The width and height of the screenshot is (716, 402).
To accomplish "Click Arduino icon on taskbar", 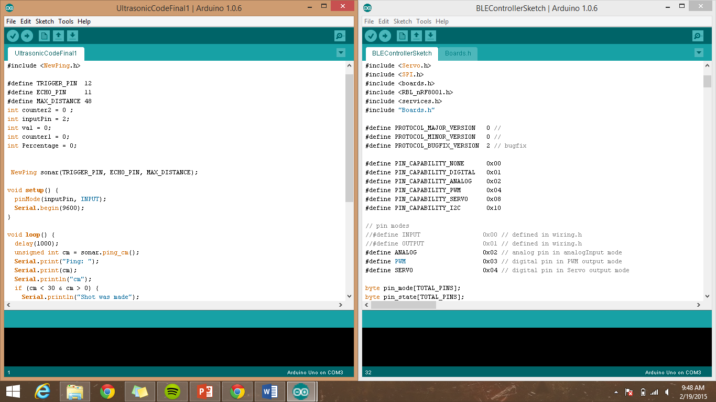I will tap(301, 392).
